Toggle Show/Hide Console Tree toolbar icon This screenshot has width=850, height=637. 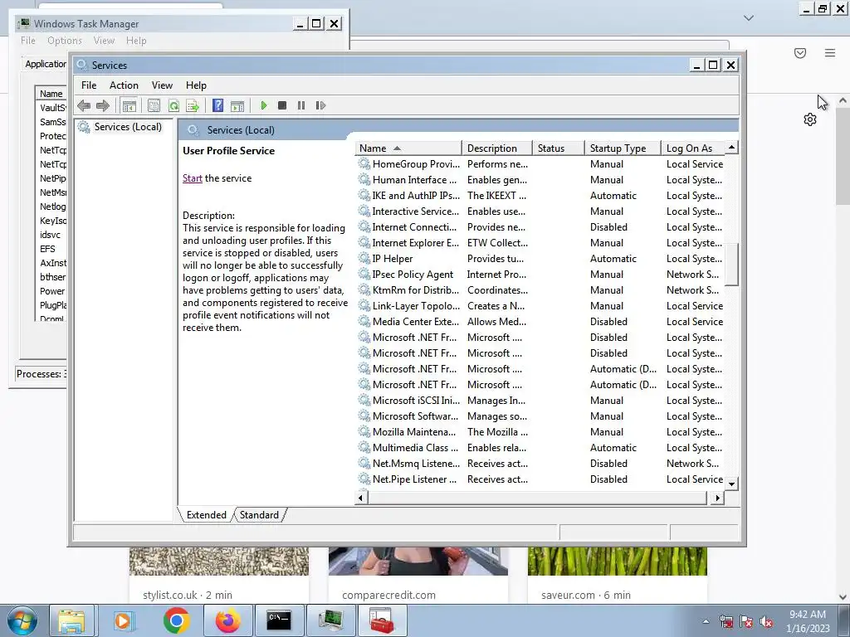point(129,105)
